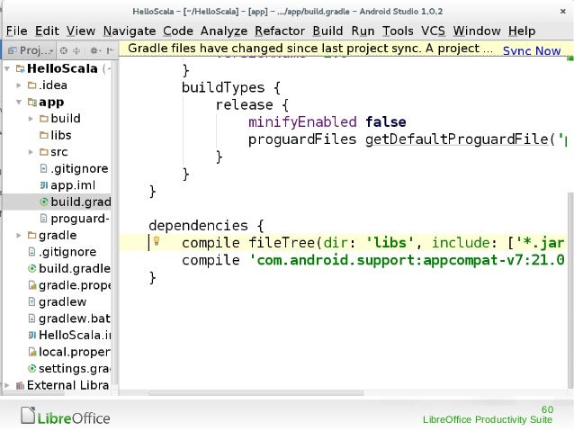This screenshot has width=574, height=431.
Task: Expand the build folder under app
Action: pyautogui.click(x=31, y=119)
